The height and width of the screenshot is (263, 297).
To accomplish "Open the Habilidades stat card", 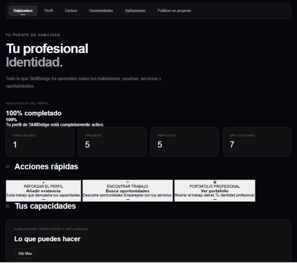I will (40, 142).
